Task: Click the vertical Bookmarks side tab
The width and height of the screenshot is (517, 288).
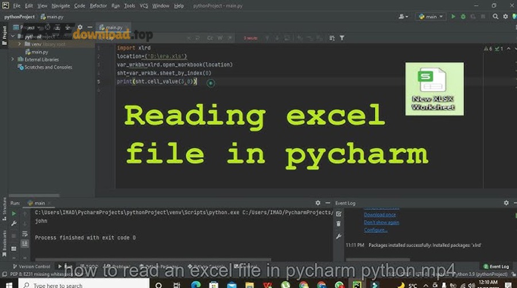Action: 4,244
